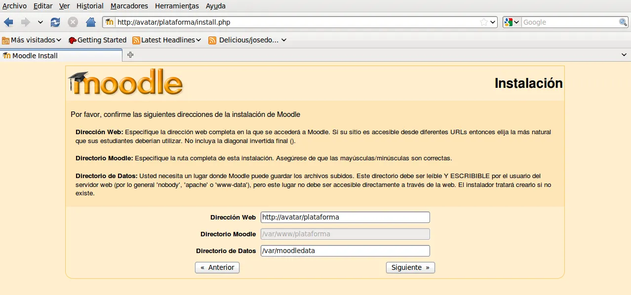
Task: Bookmark this page with the star icon
Action: pyautogui.click(x=484, y=22)
